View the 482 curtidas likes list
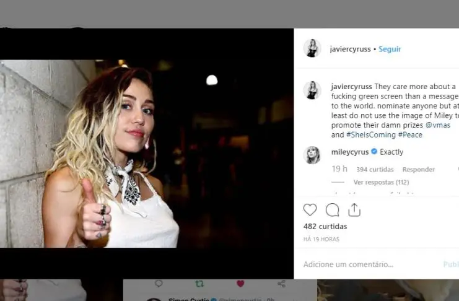Viewport: 459px width, 301px height. click(x=325, y=227)
